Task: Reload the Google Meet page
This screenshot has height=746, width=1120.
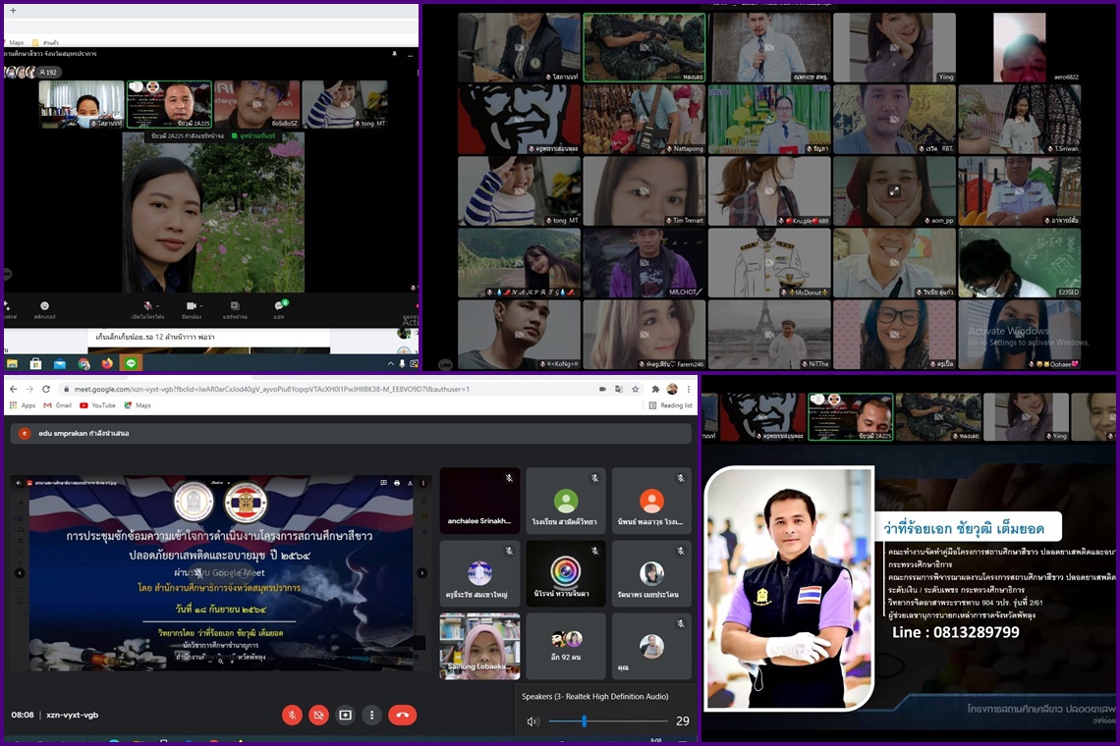Action: tap(46, 389)
